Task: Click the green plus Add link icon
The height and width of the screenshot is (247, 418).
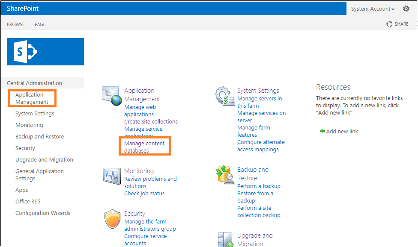Action: coord(322,131)
